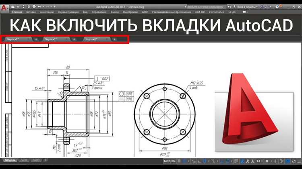Add a new layout with the plus after Лист2
302x169 pixels.
46,160
